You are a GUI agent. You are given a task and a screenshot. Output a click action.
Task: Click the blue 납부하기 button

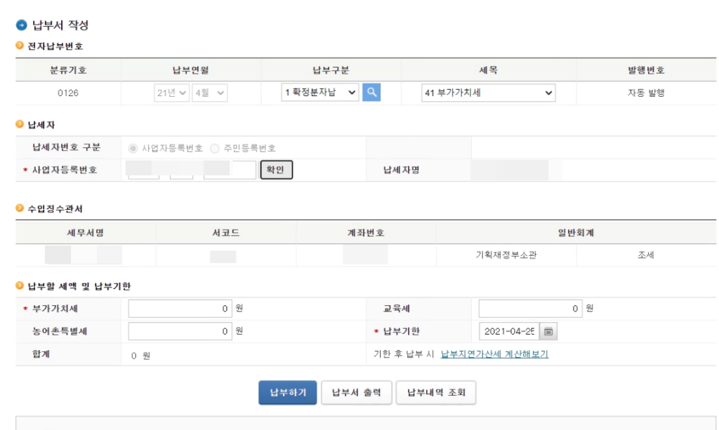(x=287, y=392)
